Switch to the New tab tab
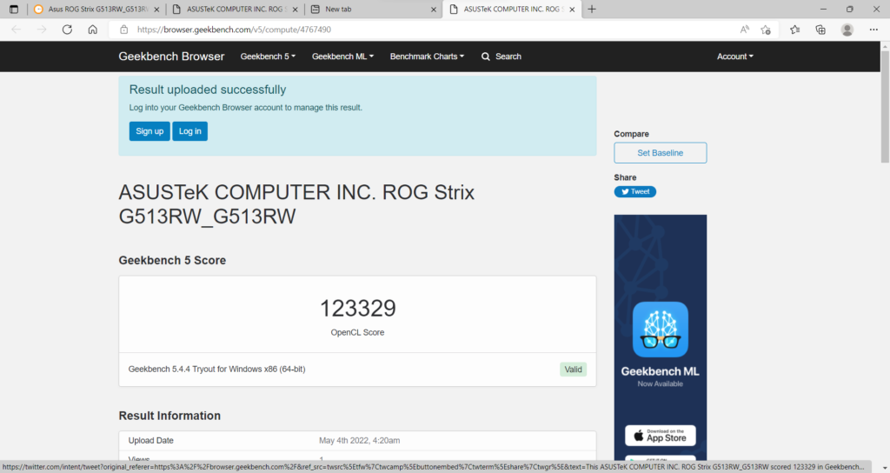Viewport: 890px width, 473px height. [x=374, y=9]
